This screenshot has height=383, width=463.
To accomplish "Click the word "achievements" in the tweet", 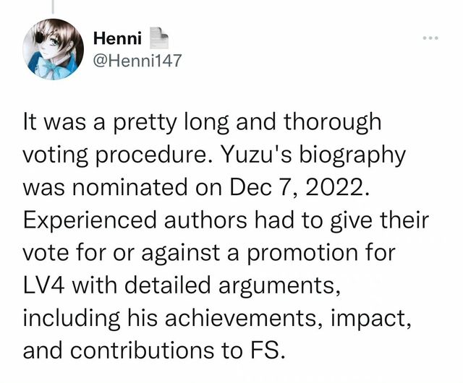I will (240, 318).
